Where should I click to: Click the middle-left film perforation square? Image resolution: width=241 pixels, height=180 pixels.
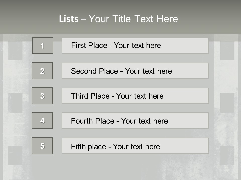(15, 103)
